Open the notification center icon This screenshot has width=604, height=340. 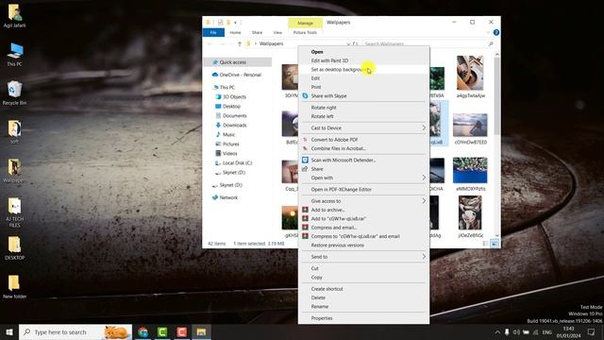[591, 331]
